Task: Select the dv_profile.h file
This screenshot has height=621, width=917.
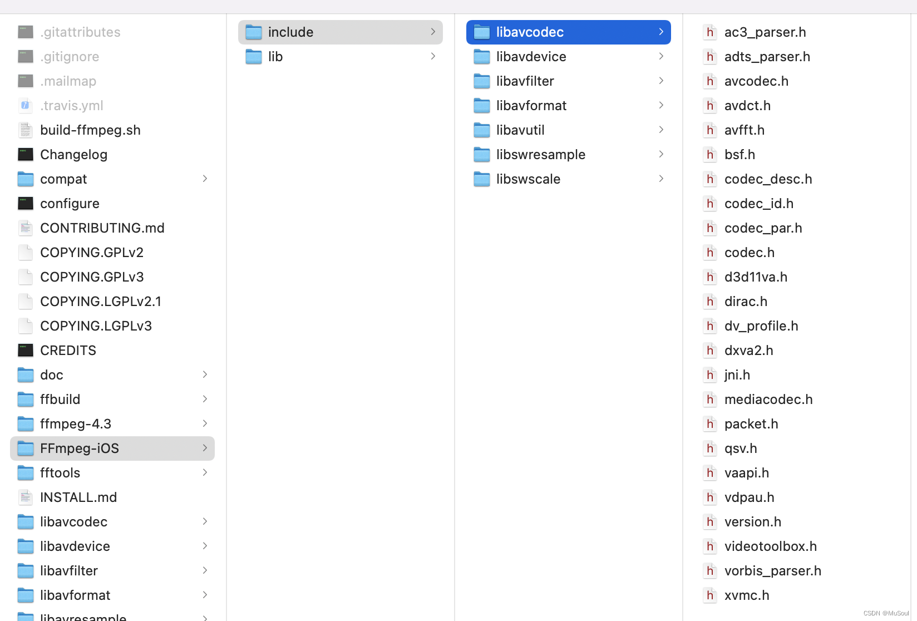Action: [x=797, y=326]
